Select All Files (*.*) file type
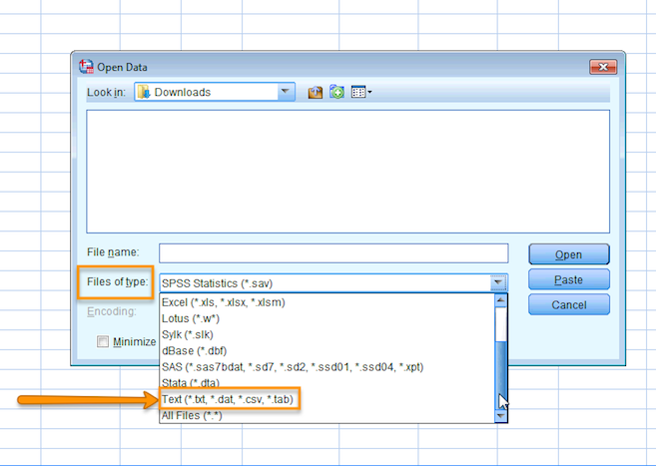The height and width of the screenshot is (466, 656). tap(327, 416)
